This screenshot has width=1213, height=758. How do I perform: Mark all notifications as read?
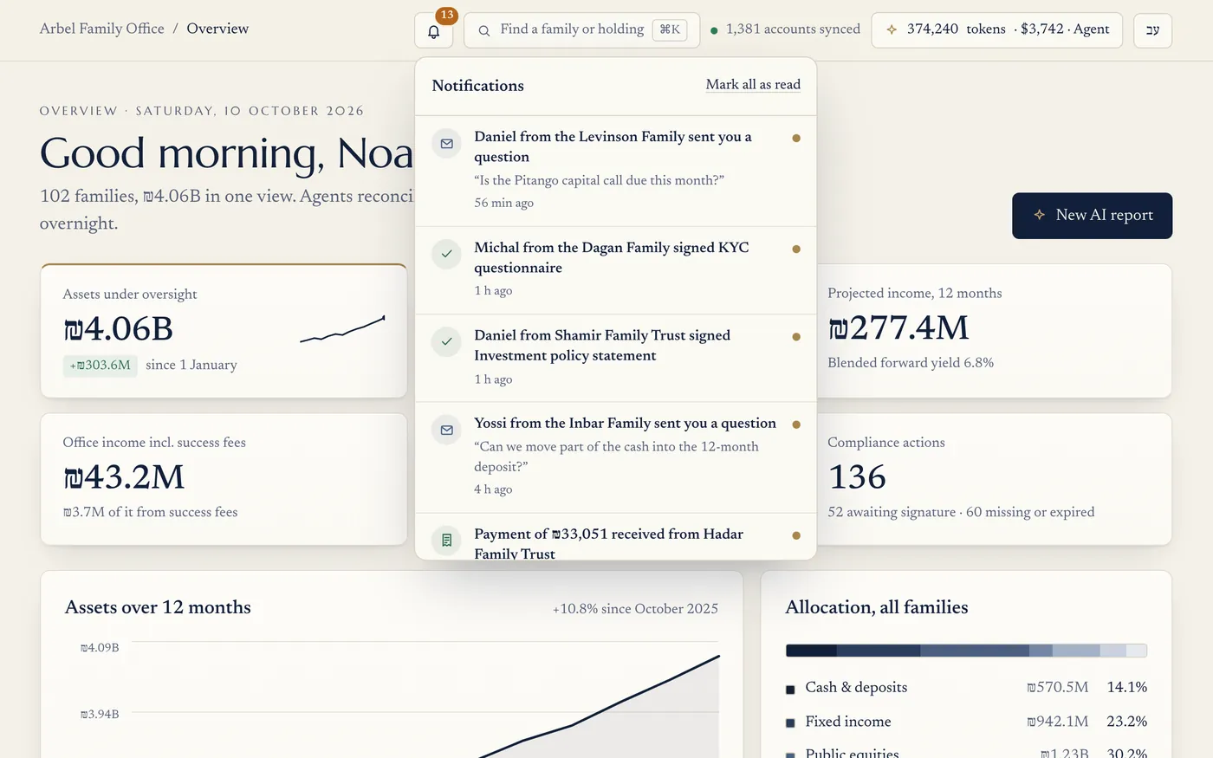tap(753, 85)
